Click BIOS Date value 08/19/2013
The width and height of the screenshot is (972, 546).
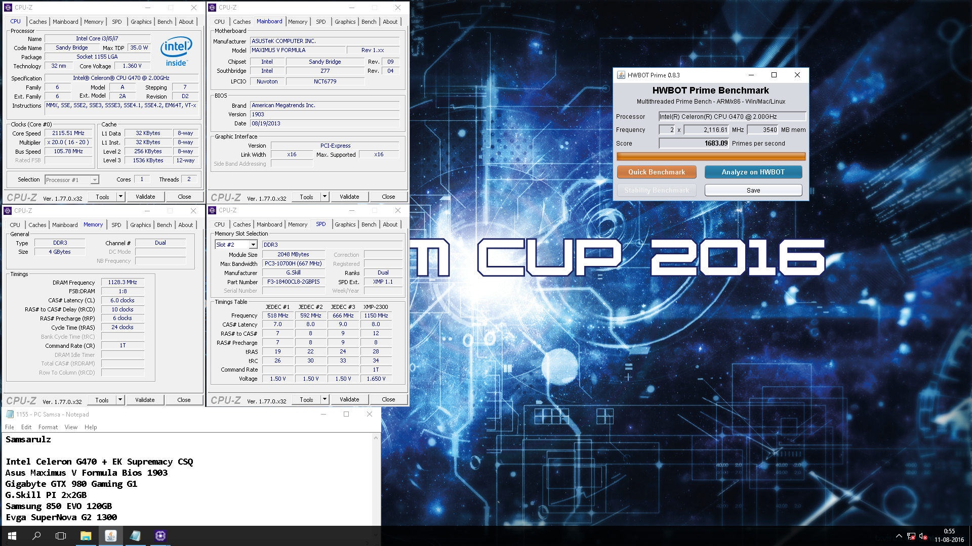point(325,123)
